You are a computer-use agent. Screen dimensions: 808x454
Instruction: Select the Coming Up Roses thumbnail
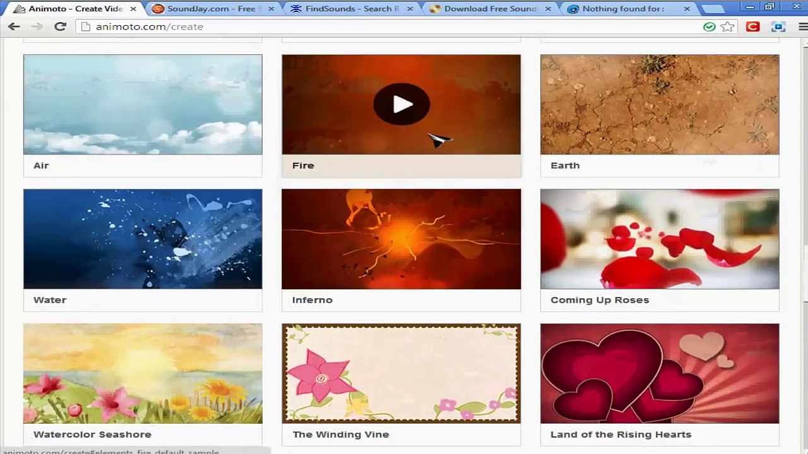tap(660, 239)
